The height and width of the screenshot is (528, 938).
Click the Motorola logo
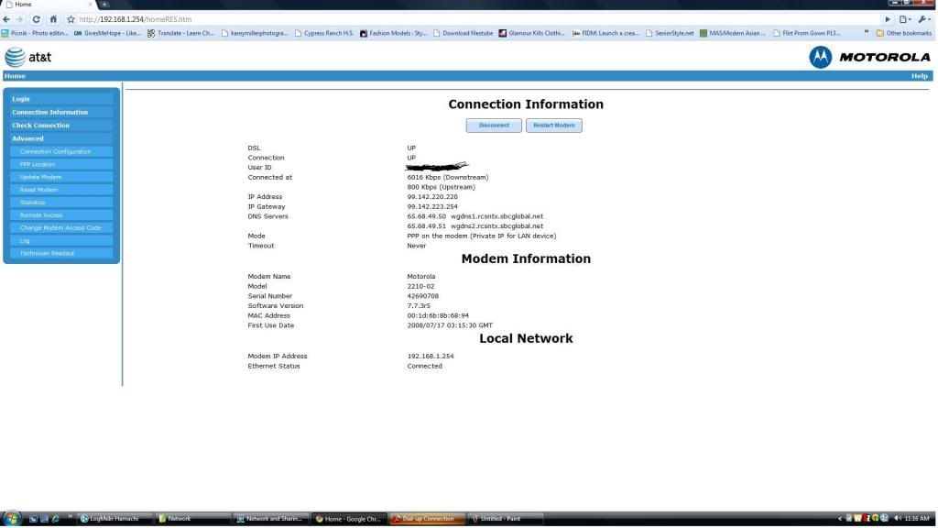[870, 58]
